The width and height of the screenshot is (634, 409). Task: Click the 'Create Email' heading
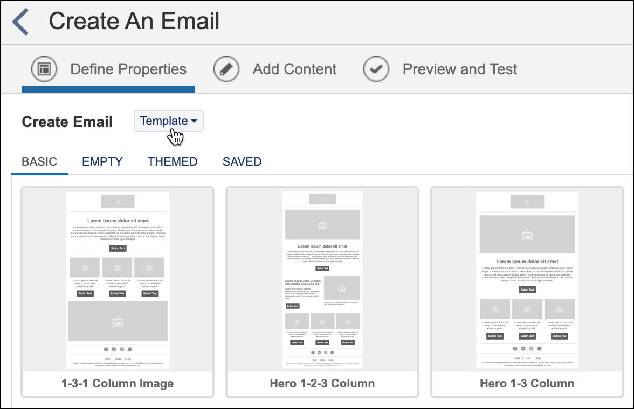pos(67,122)
